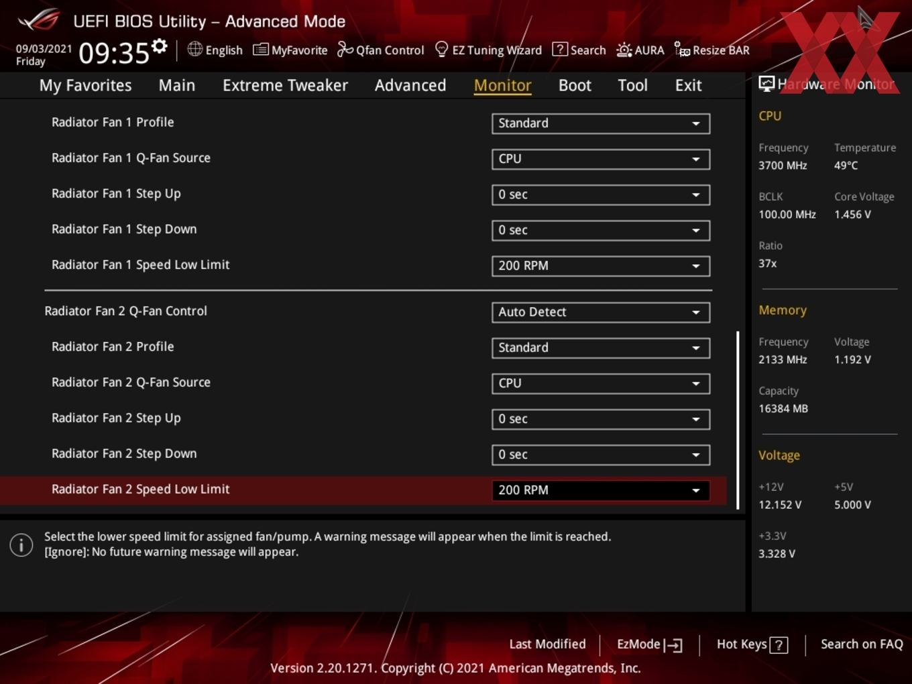Switch to My Favorites tab
This screenshot has width=912, height=684.
point(85,85)
